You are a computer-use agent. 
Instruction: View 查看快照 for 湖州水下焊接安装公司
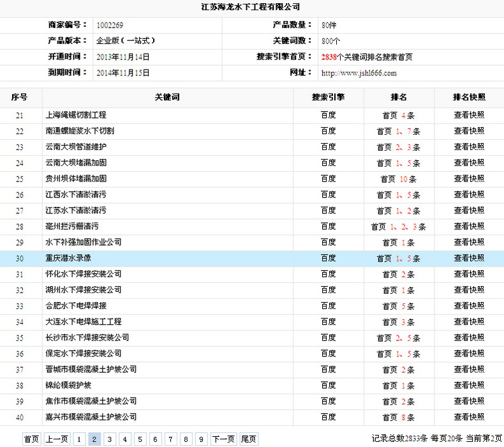click(x=469, y=290)
